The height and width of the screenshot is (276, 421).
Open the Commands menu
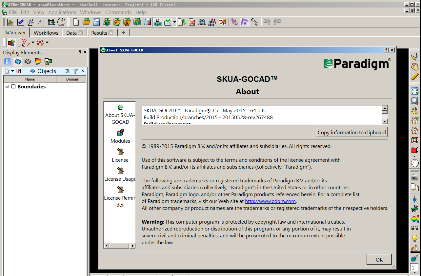(118, 12)
